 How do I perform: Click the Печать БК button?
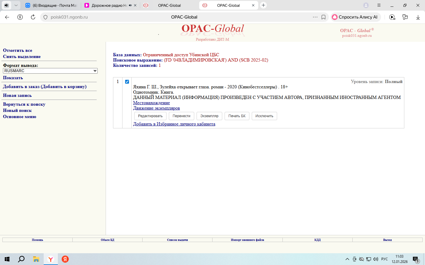237,116
